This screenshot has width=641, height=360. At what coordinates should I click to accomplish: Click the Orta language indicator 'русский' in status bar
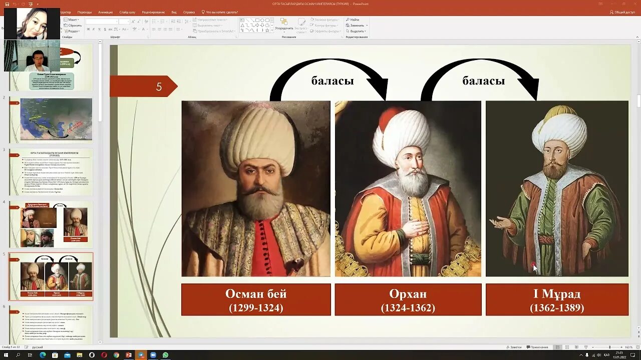click(38, 347)
